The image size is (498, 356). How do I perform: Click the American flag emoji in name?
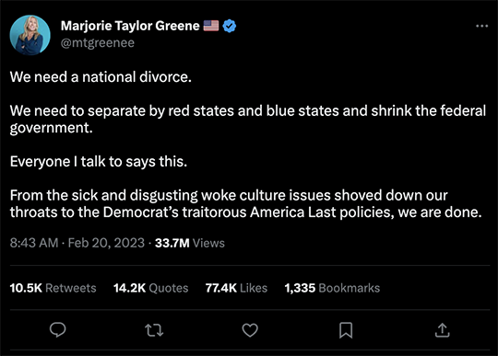tap(211, 26)
